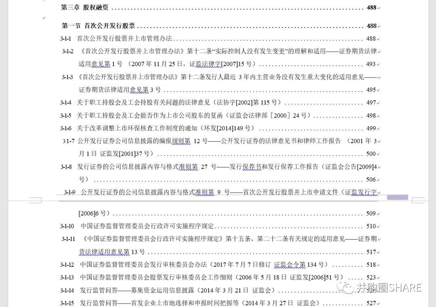Click the return mark after page number 509
Viewport: 436px width, 307px height.
click(x=378, y=213)
